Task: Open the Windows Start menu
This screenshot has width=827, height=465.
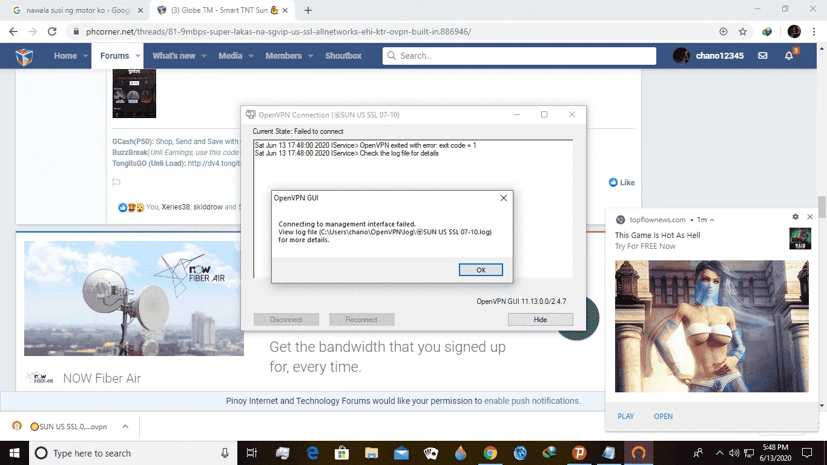Action: tap(14, 453)
